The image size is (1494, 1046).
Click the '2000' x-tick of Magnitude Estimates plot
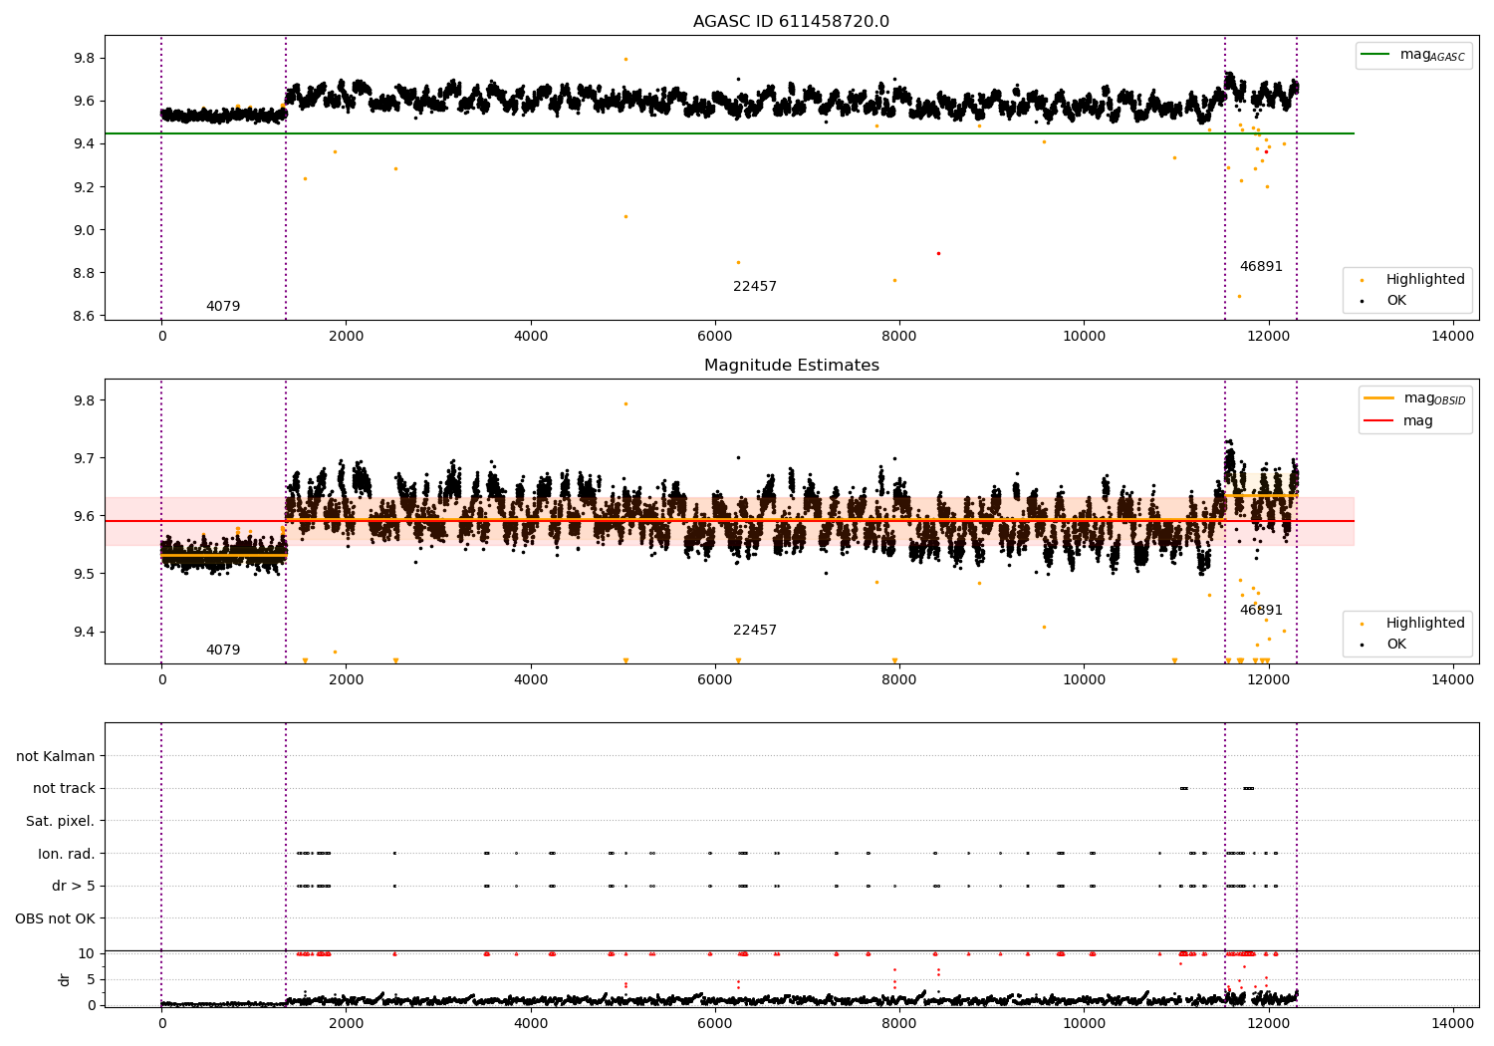346,680
